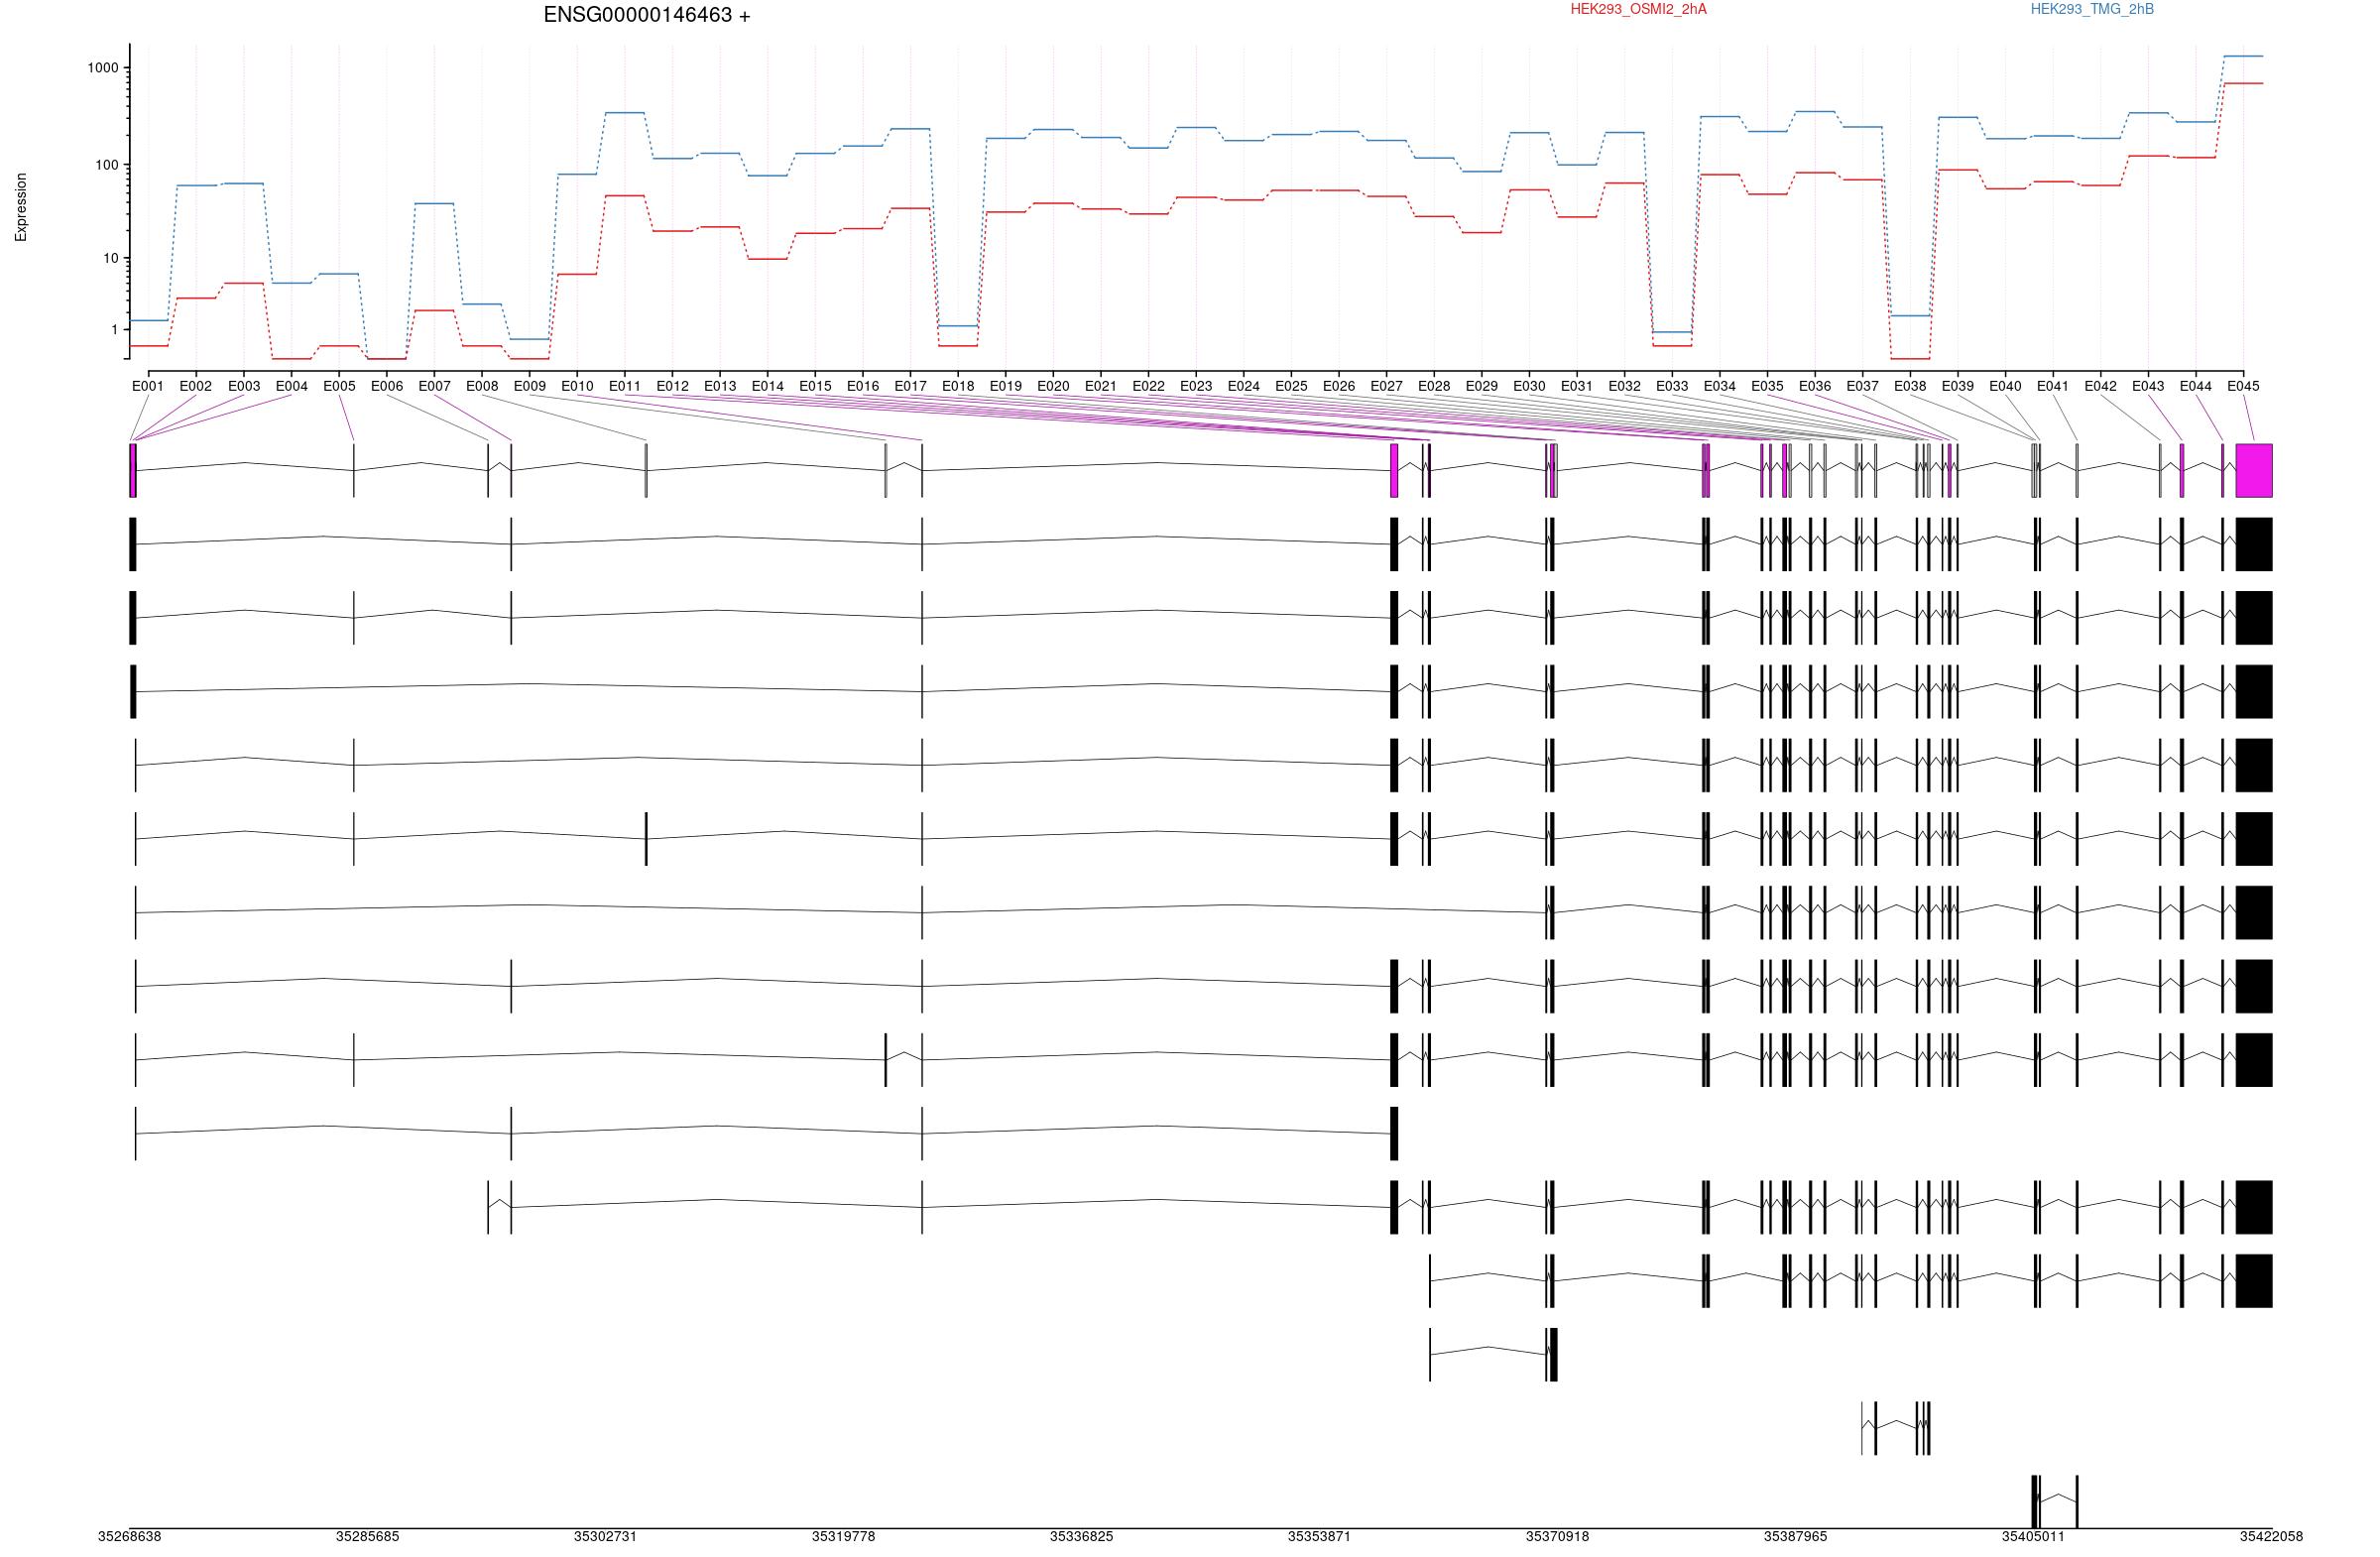
Task: Click the 1000 y-axis tick label
Action: coord(103,68)
